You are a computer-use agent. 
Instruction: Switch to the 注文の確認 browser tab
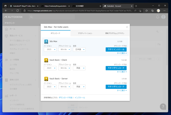87,6
